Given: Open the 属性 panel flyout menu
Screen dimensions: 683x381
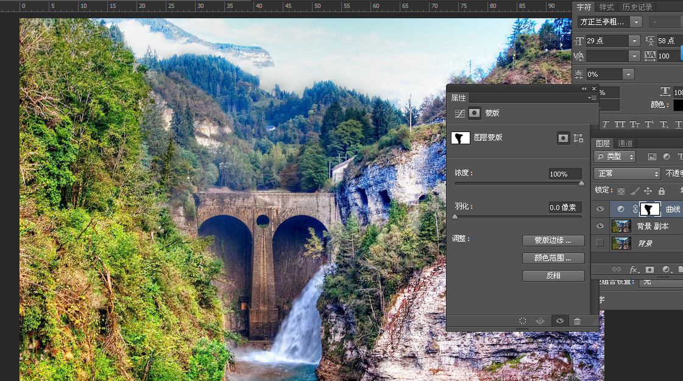Looking at the screenshot, I should (x=592, y=98).
